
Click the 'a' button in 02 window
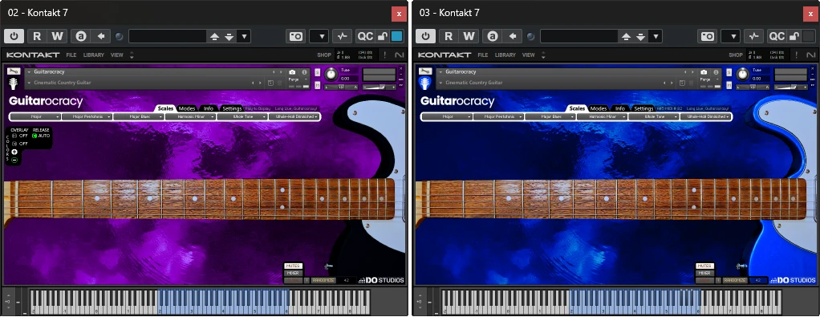80,36
